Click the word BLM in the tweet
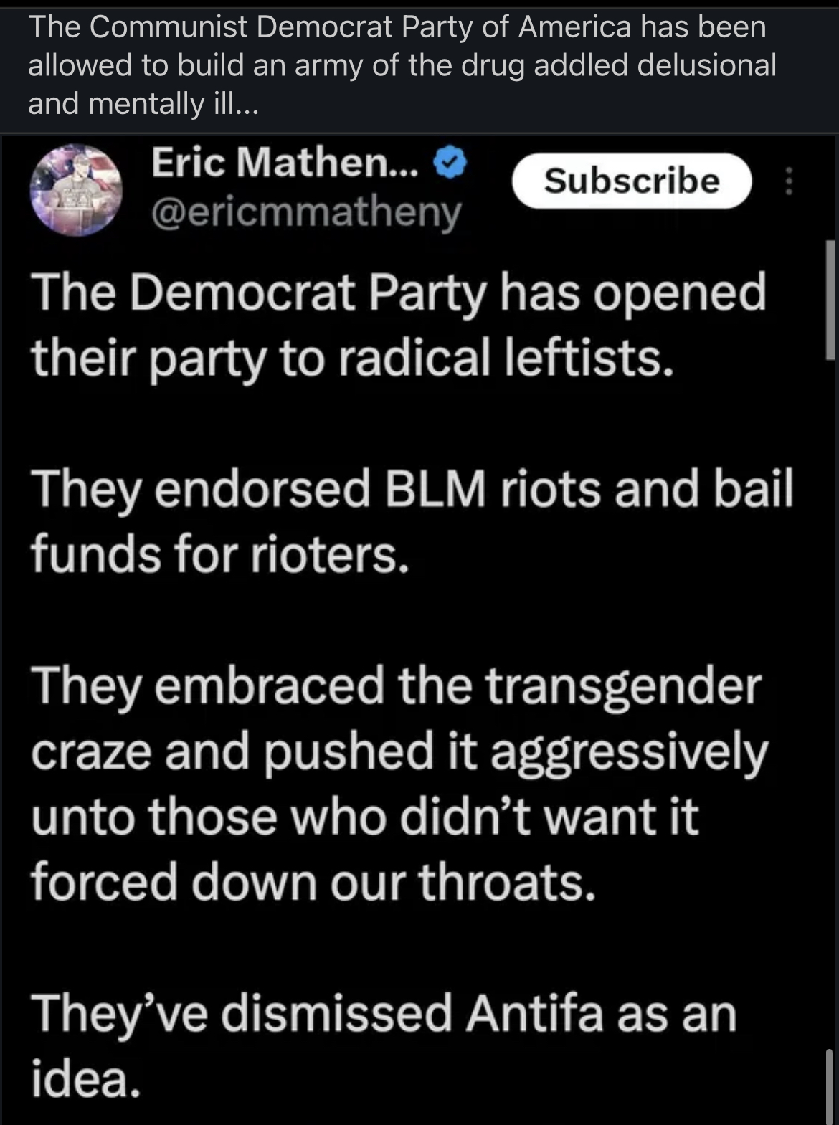The width and height of the screenshot is (839, 1125). tap(435, 489)
